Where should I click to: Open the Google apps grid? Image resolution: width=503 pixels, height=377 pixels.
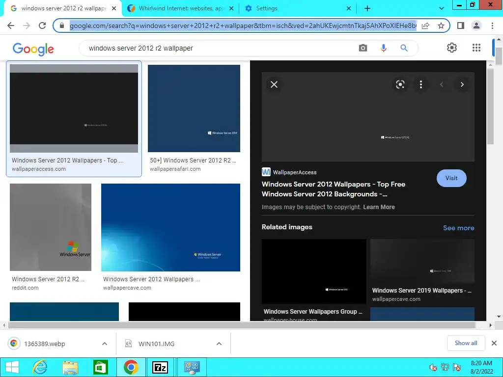point(476,48)
